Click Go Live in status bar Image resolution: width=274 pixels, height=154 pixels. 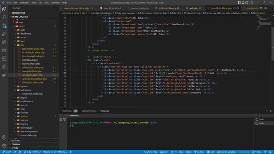pyautogui.click(x=199, y=152)
